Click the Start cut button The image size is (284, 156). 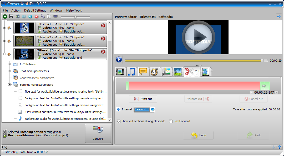pyautogui.click(x=143, y=99)
